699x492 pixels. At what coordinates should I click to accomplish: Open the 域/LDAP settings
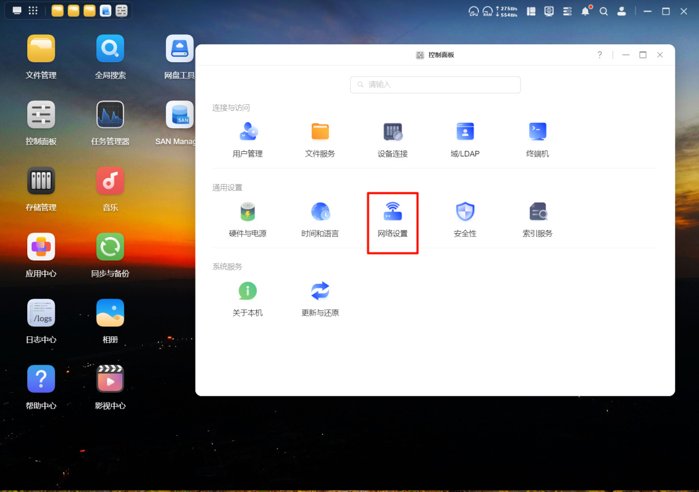tap(465, 139)
